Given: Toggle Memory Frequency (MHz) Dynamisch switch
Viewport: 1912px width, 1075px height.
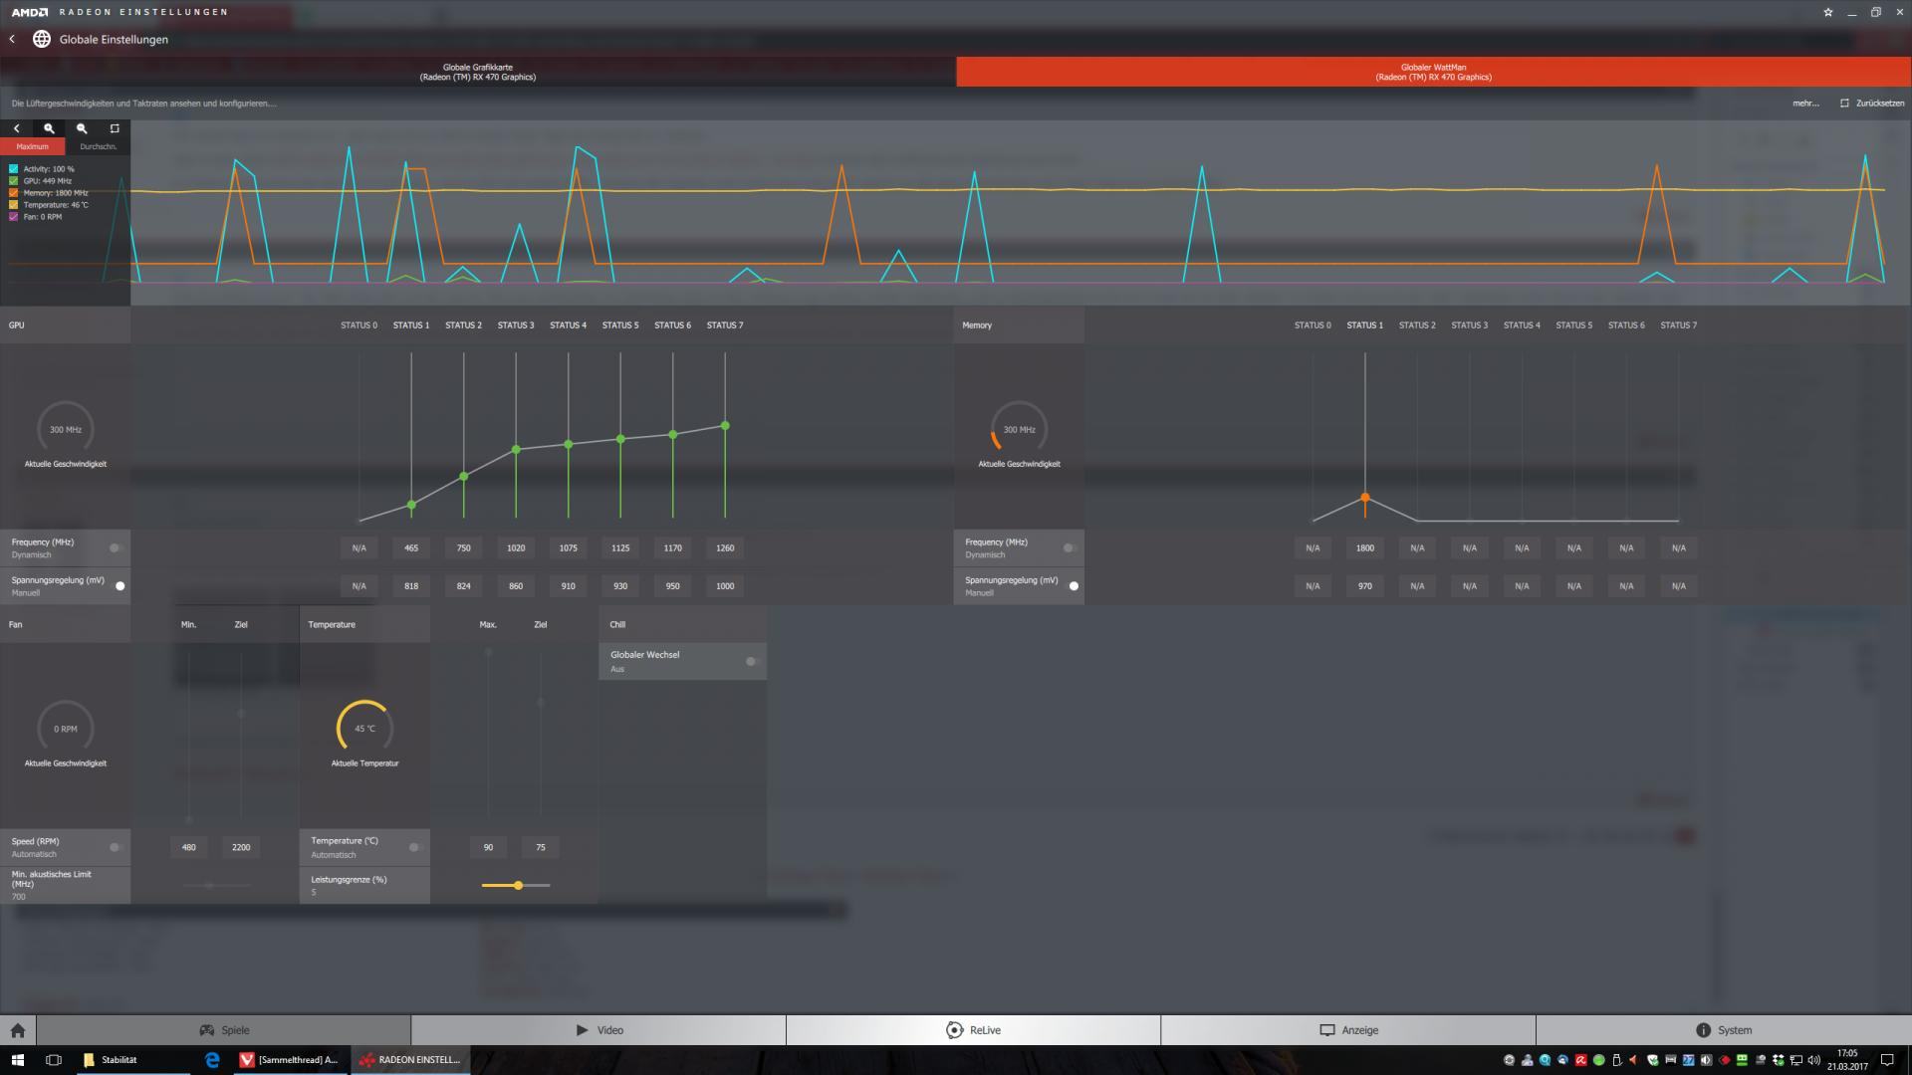Looking at the screenshot, I should click(1070, 547).
